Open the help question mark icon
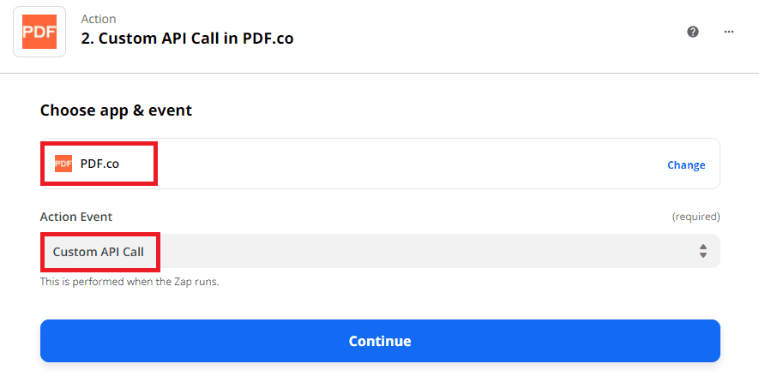The width and height of the screenshot is (759, 376). pos(693,32)
